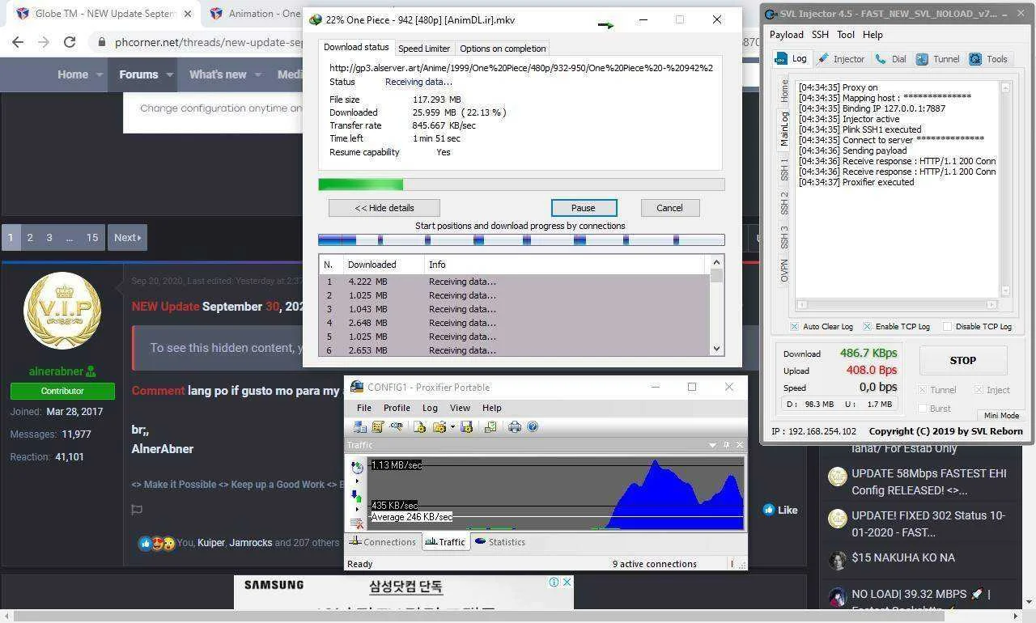Open dropdown arrow beside Proxifier Open Profile icon
Screen dimensions: 1036x623
click(452, 427)
